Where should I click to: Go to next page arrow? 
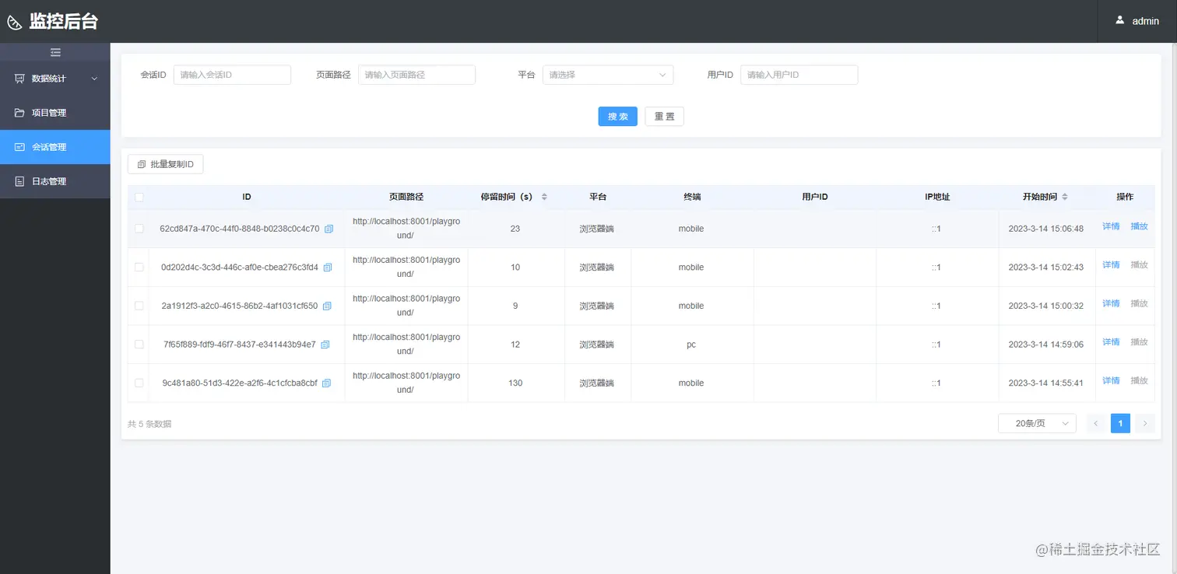click(1144, 423)
